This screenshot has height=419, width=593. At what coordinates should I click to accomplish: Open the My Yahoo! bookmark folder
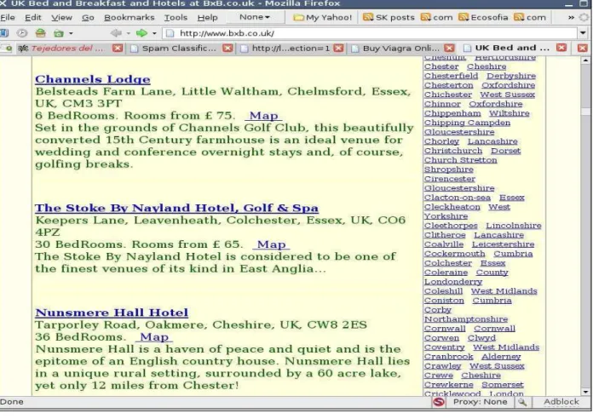pos(323,17)
